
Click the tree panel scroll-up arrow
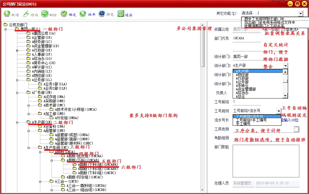point(202,25)
